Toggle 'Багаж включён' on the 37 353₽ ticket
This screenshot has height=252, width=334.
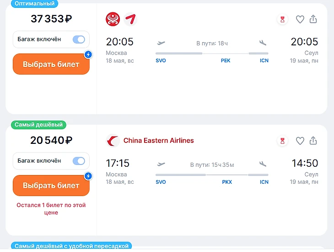point(79,39)
